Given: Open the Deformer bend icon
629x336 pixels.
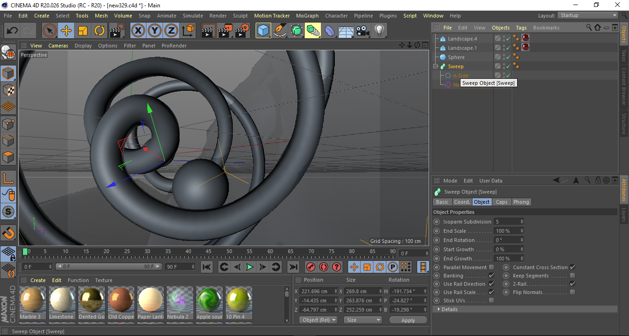Looking at the screenshot, I should click(330, 31).
